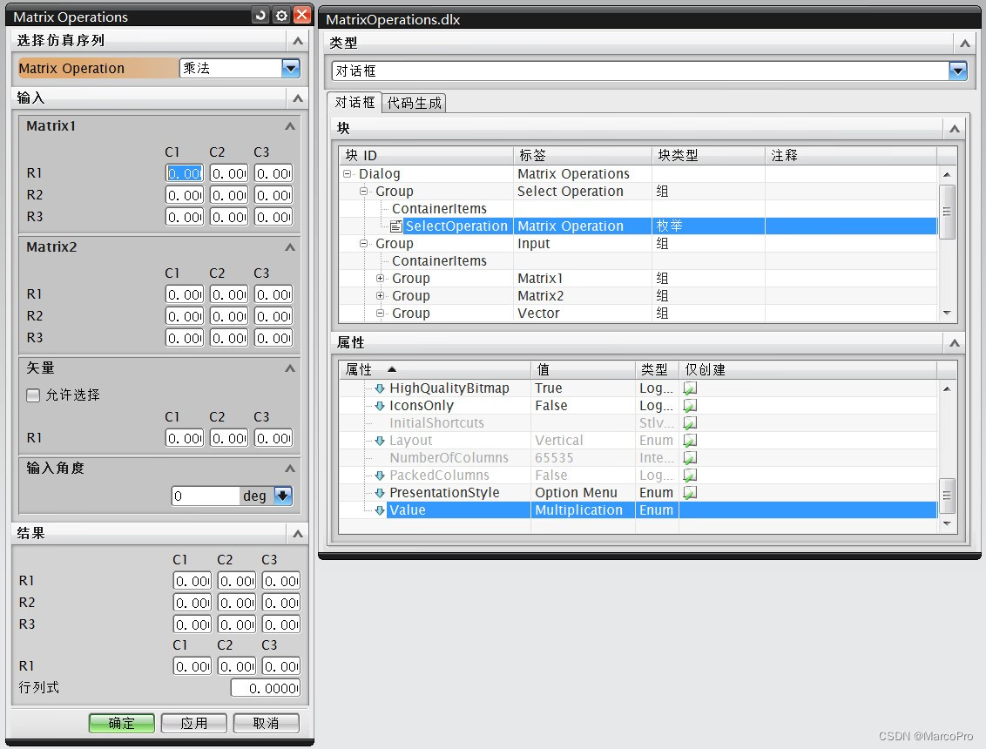Collapse the Dialog tree node
Image resolution: width=986 pixels, height=749 pixels.
pos(347,173)
